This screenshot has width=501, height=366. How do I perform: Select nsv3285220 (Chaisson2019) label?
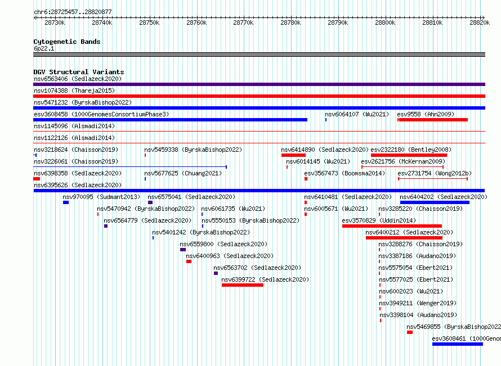click(x=421, y=209)
